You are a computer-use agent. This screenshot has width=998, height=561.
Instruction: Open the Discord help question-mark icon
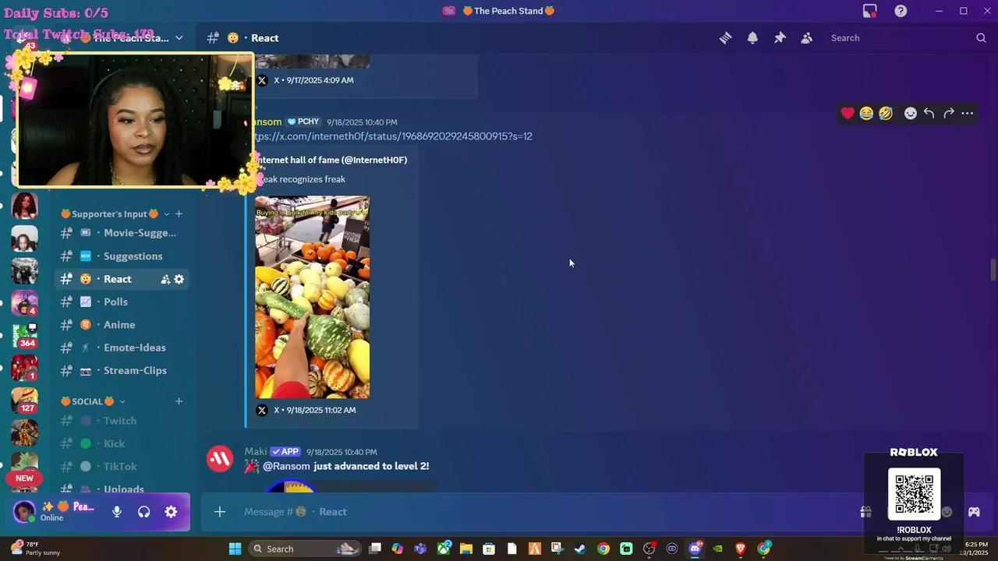[901, 11]
